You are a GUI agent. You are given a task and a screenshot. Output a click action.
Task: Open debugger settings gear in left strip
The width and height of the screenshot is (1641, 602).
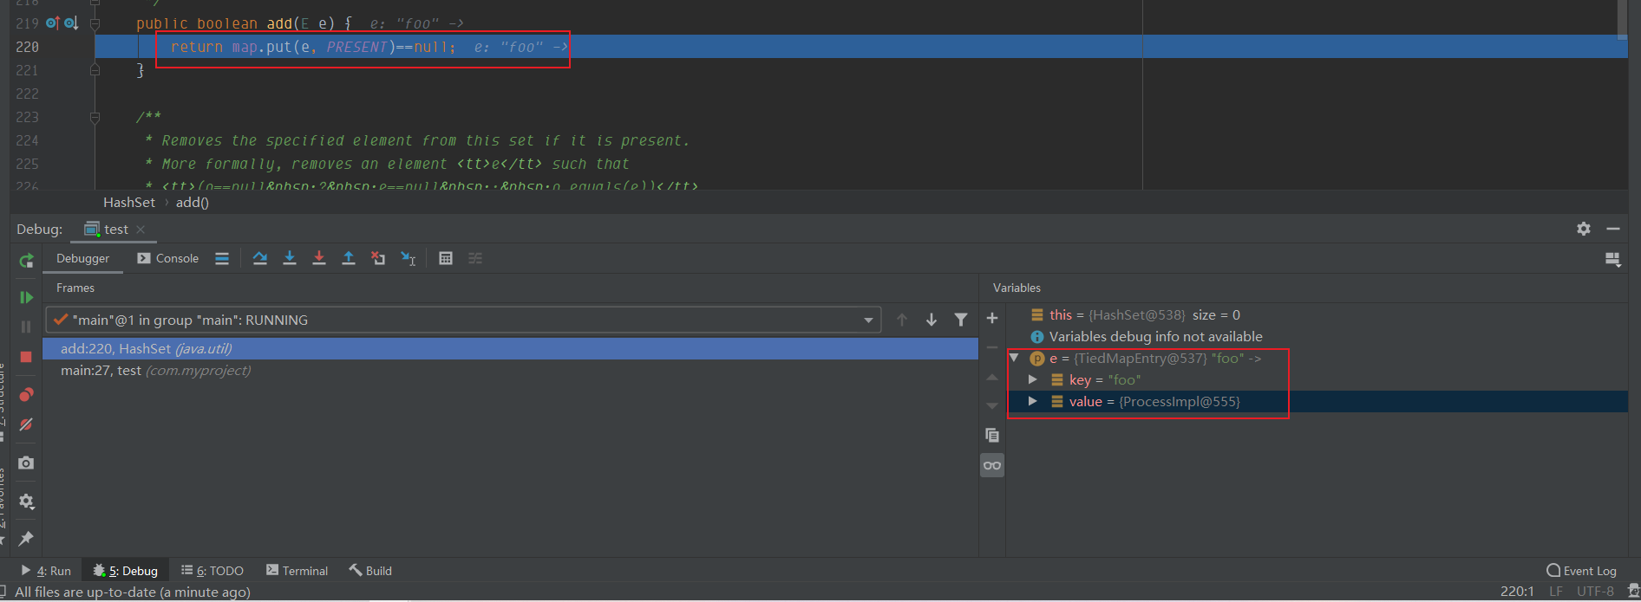point(26,501)
